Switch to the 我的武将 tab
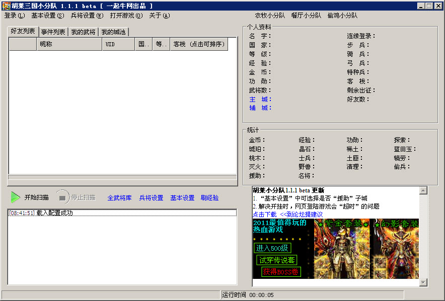 point(83,32)
